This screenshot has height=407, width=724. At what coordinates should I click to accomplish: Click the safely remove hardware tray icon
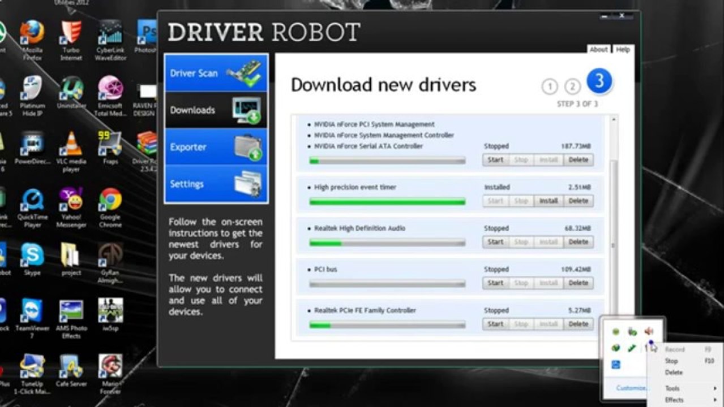click(632, 331)
